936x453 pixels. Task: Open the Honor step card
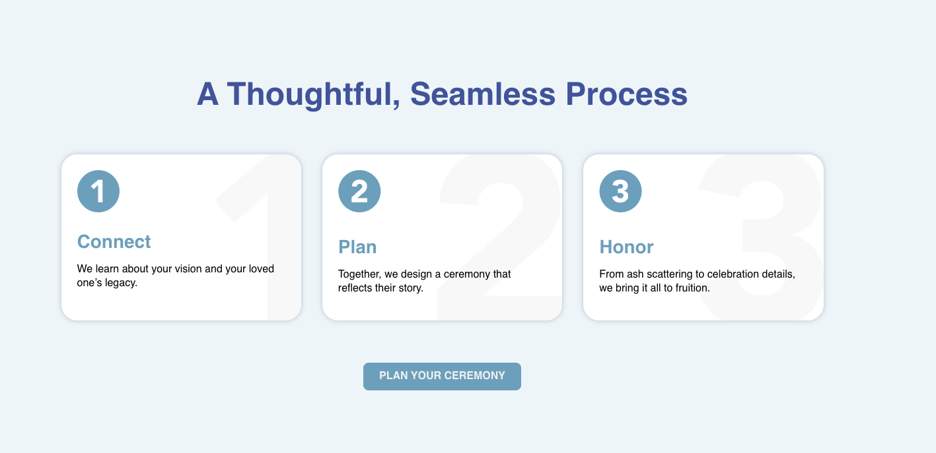coord(703,237)
